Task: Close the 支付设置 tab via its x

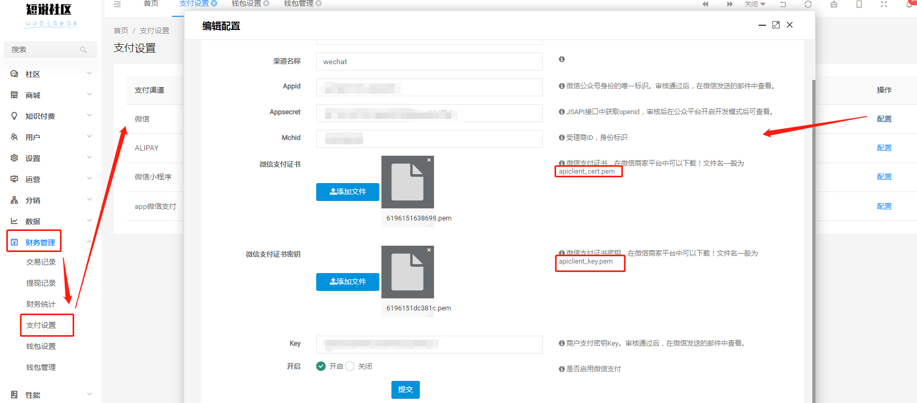Action: pos(214,3)
